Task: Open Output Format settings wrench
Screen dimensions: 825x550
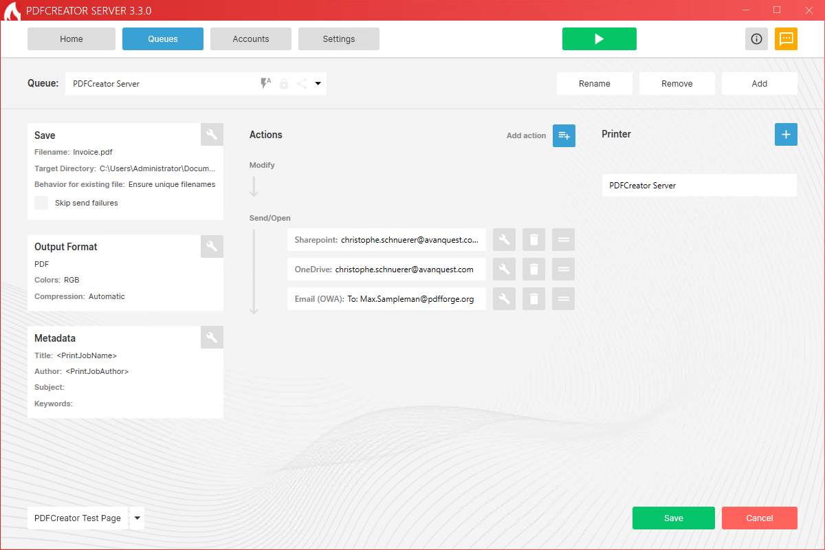Action: coord(212,246)
